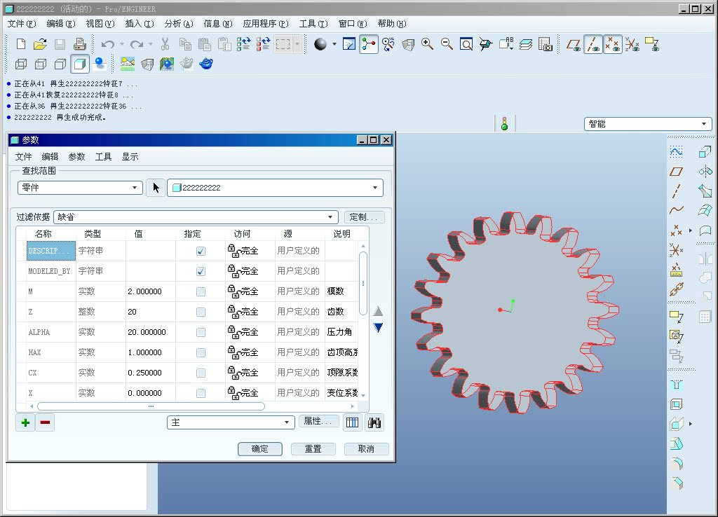Viewport: 718px width, 517px height.
Task: Toggle coordinate systems display icon
Action: point(632,44)
